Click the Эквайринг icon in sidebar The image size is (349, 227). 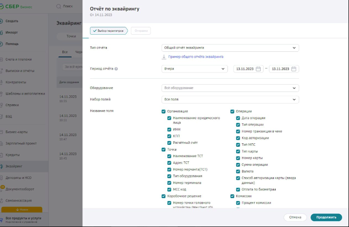[1, 166]
